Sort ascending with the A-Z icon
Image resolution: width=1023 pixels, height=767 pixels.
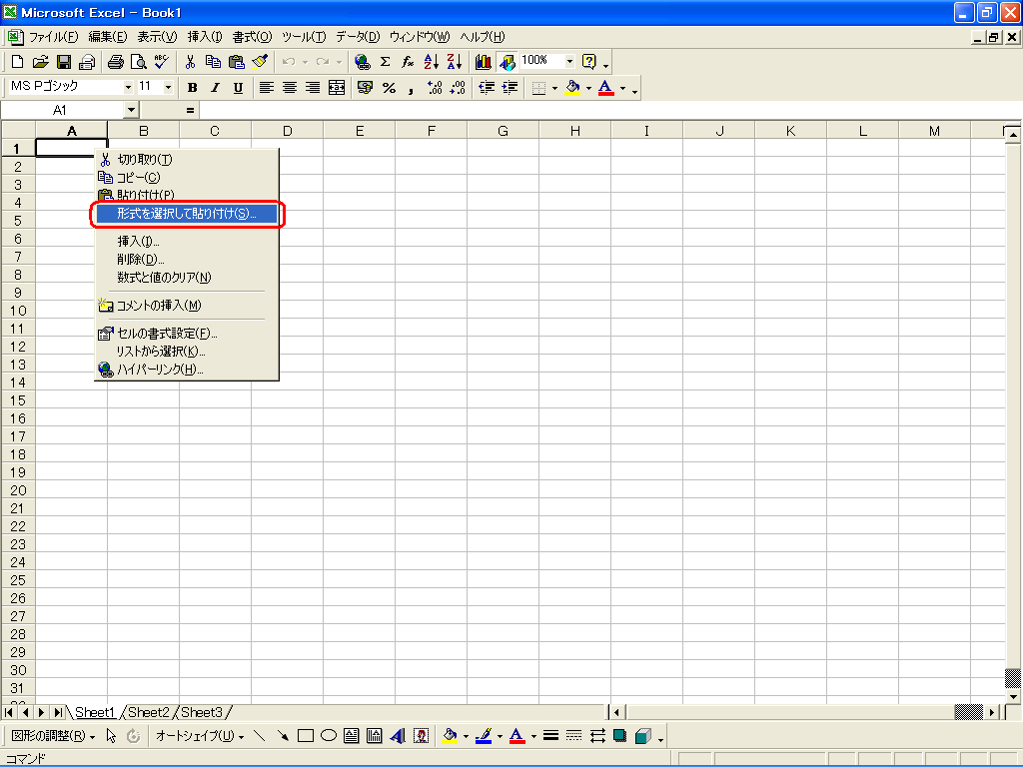tap(432, 62)
